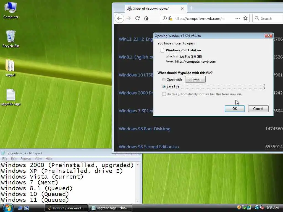Switch to upgrade saga Notepad taskbar button

point(110,208)
